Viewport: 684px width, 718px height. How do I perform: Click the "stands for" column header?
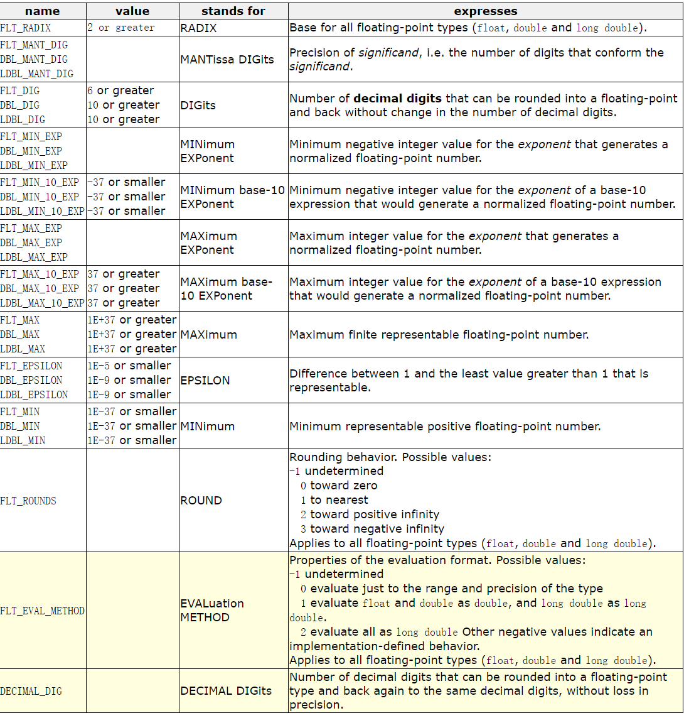click(x=233, y=11)
